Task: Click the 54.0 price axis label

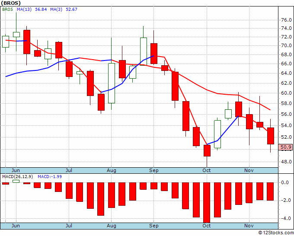Action: coord(286,126)
